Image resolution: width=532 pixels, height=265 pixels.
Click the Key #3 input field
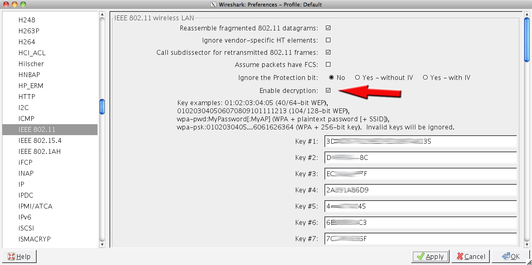(421, 174)
